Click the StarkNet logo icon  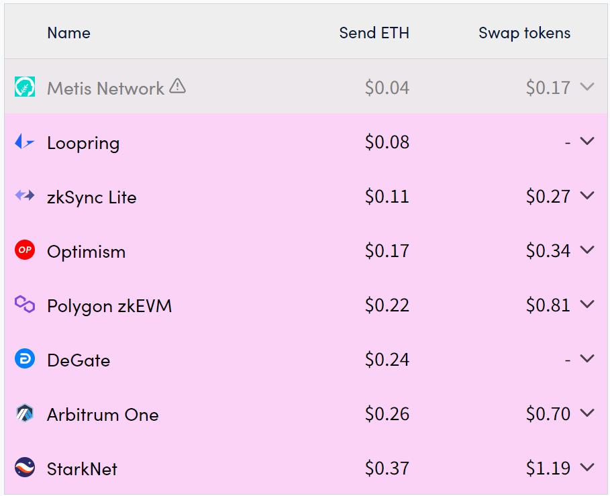click(25, 467)
